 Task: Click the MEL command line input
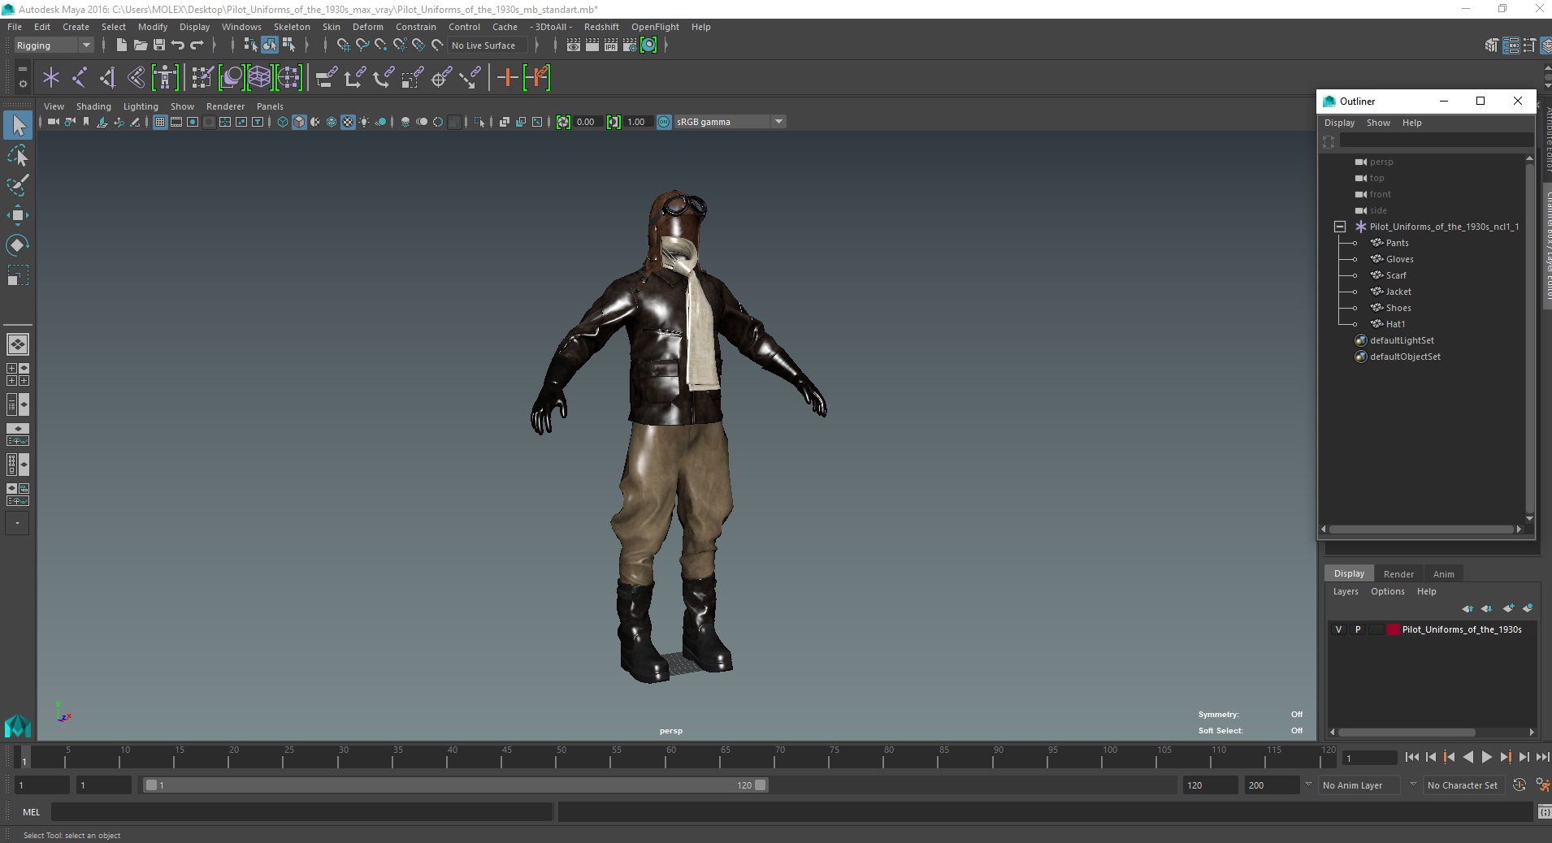tap(301, 811)
